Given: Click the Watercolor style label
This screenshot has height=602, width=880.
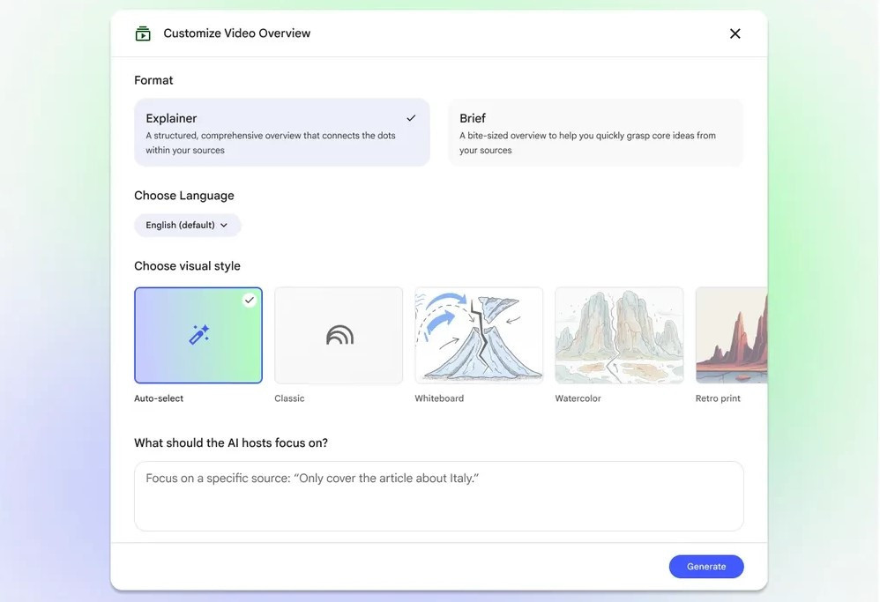Looking at the screenshot, I should click(x=578, y=398).
